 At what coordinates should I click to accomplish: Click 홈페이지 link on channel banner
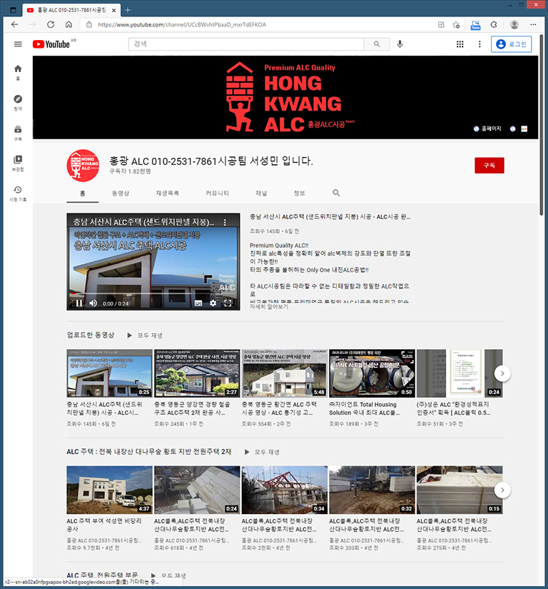click(x=487, y=129)
